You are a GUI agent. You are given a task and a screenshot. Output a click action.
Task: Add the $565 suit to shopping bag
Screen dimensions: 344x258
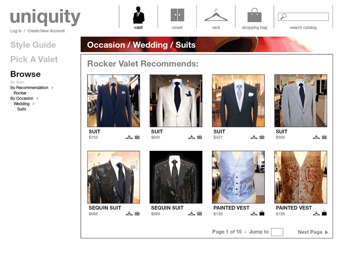324,137
